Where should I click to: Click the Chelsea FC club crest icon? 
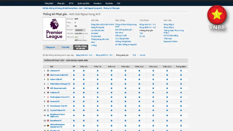pos(48,70)
